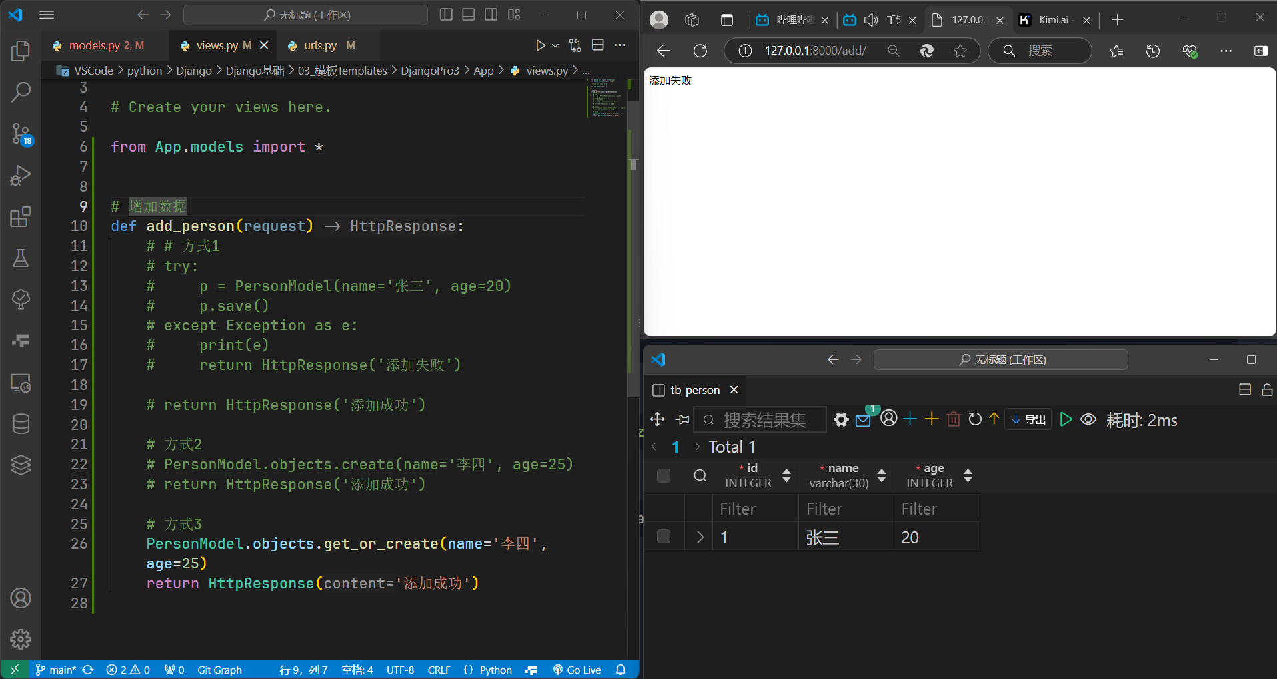Click the 导出 export button

click(x=1028, y=419)
